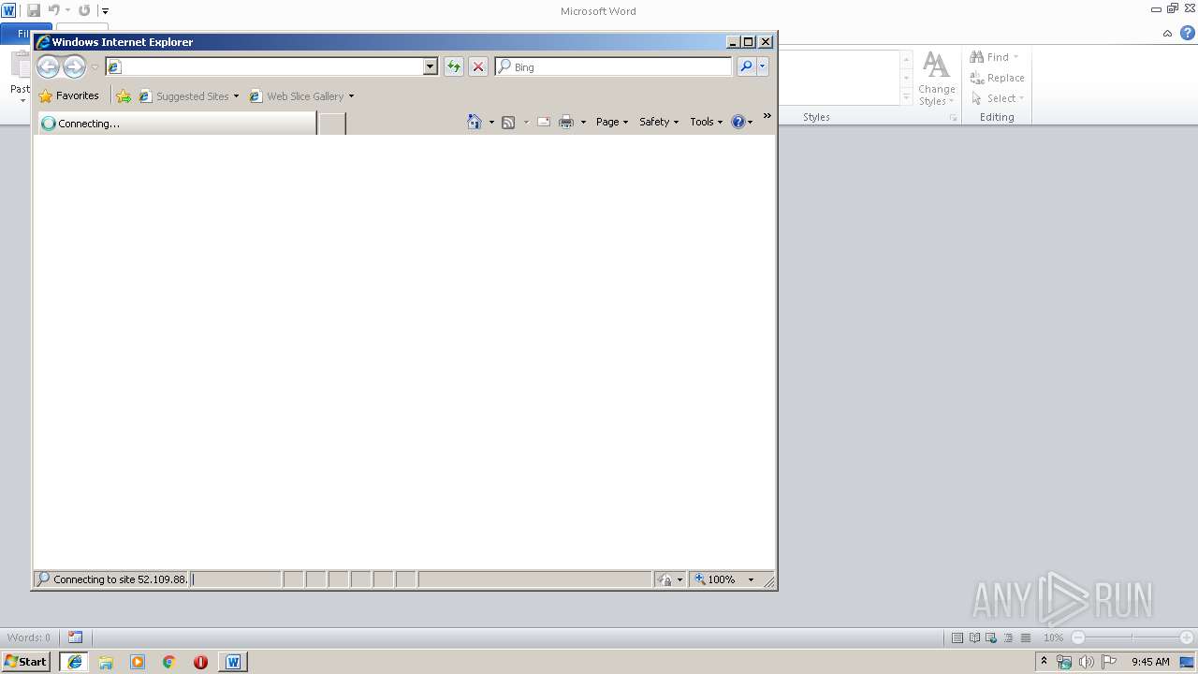
Task: Click the status bar search magnifier icon
Action: point(43,579)
